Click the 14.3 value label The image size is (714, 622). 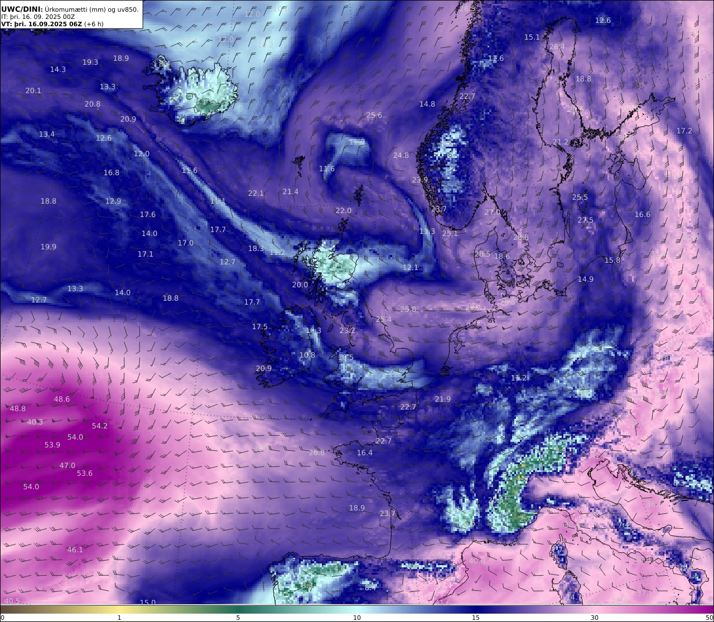coord(58,69)
